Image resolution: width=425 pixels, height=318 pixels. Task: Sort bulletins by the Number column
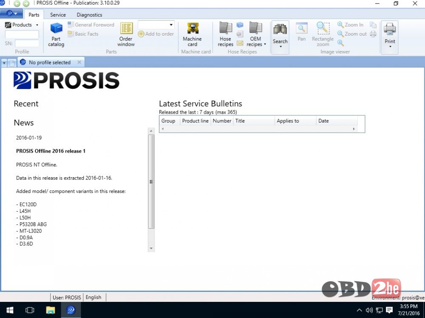222,121
